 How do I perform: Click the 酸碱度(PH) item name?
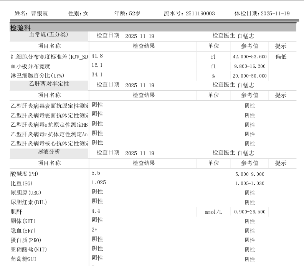click(24, 174)
